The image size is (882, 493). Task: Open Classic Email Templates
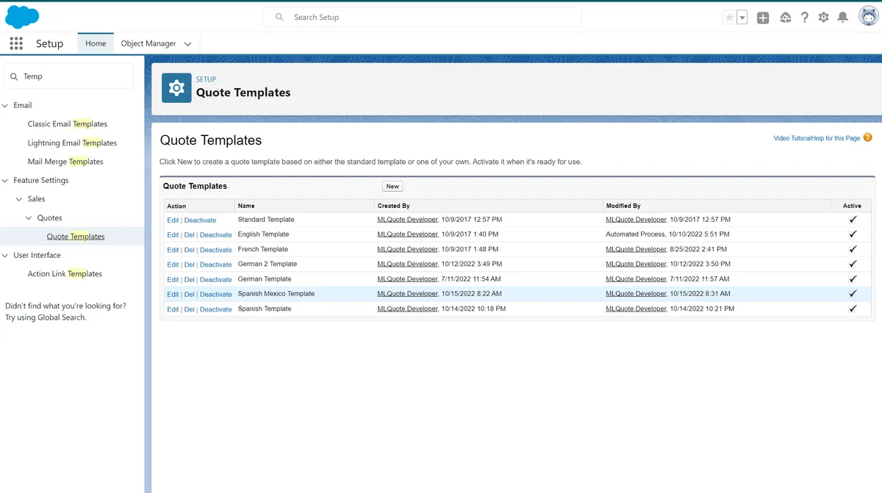point(68,124)
